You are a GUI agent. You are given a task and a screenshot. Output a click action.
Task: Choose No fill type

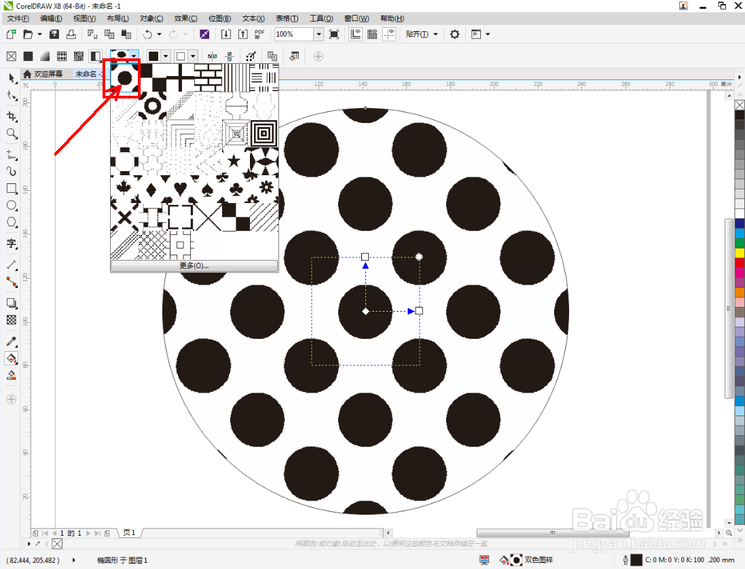tap(12, 56)
